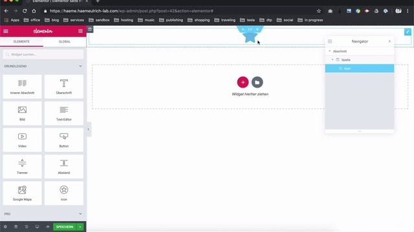This screenshot has width=414, height=232.
Task: Open the traveling bookmarks folder
Action: (x=224, y=20)
